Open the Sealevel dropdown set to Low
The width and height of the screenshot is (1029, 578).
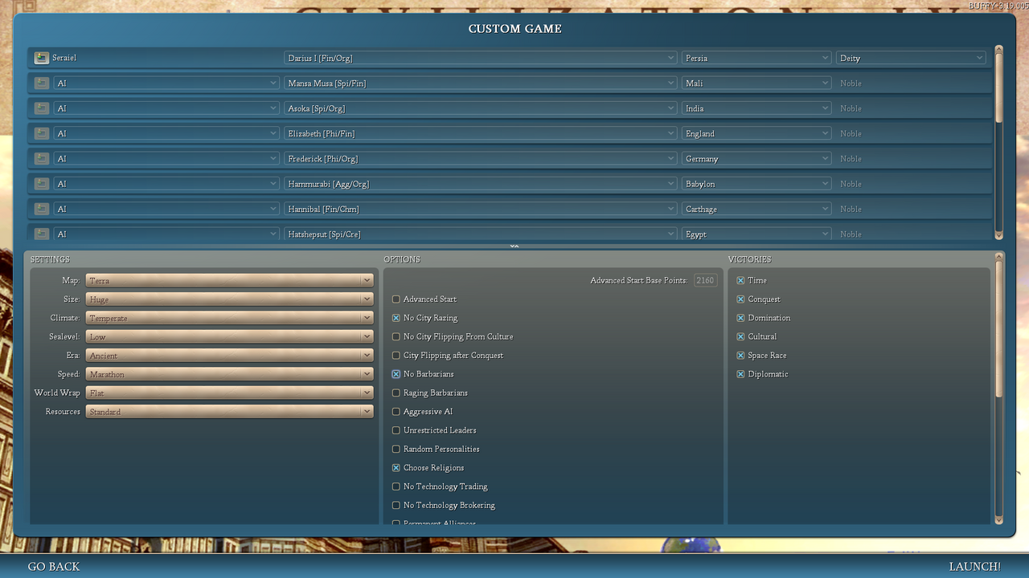point(229,336)
